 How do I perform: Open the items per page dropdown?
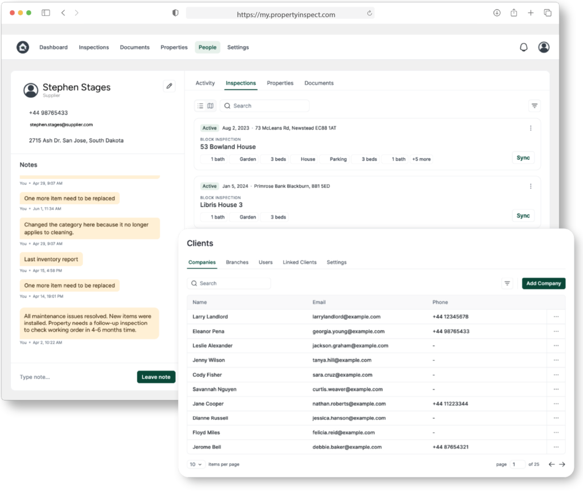pos(195,464)
